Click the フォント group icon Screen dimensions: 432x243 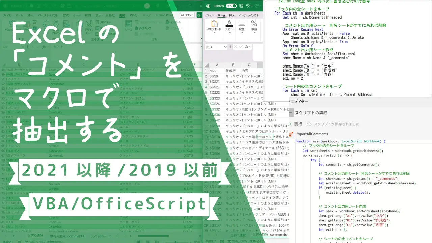[230, 23]
